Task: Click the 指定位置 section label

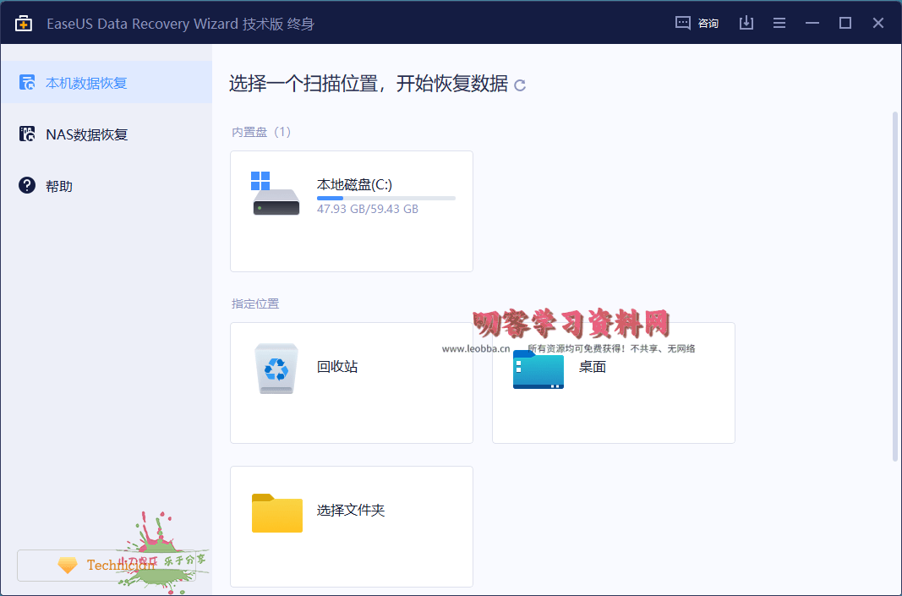Action: pos(255,303)
